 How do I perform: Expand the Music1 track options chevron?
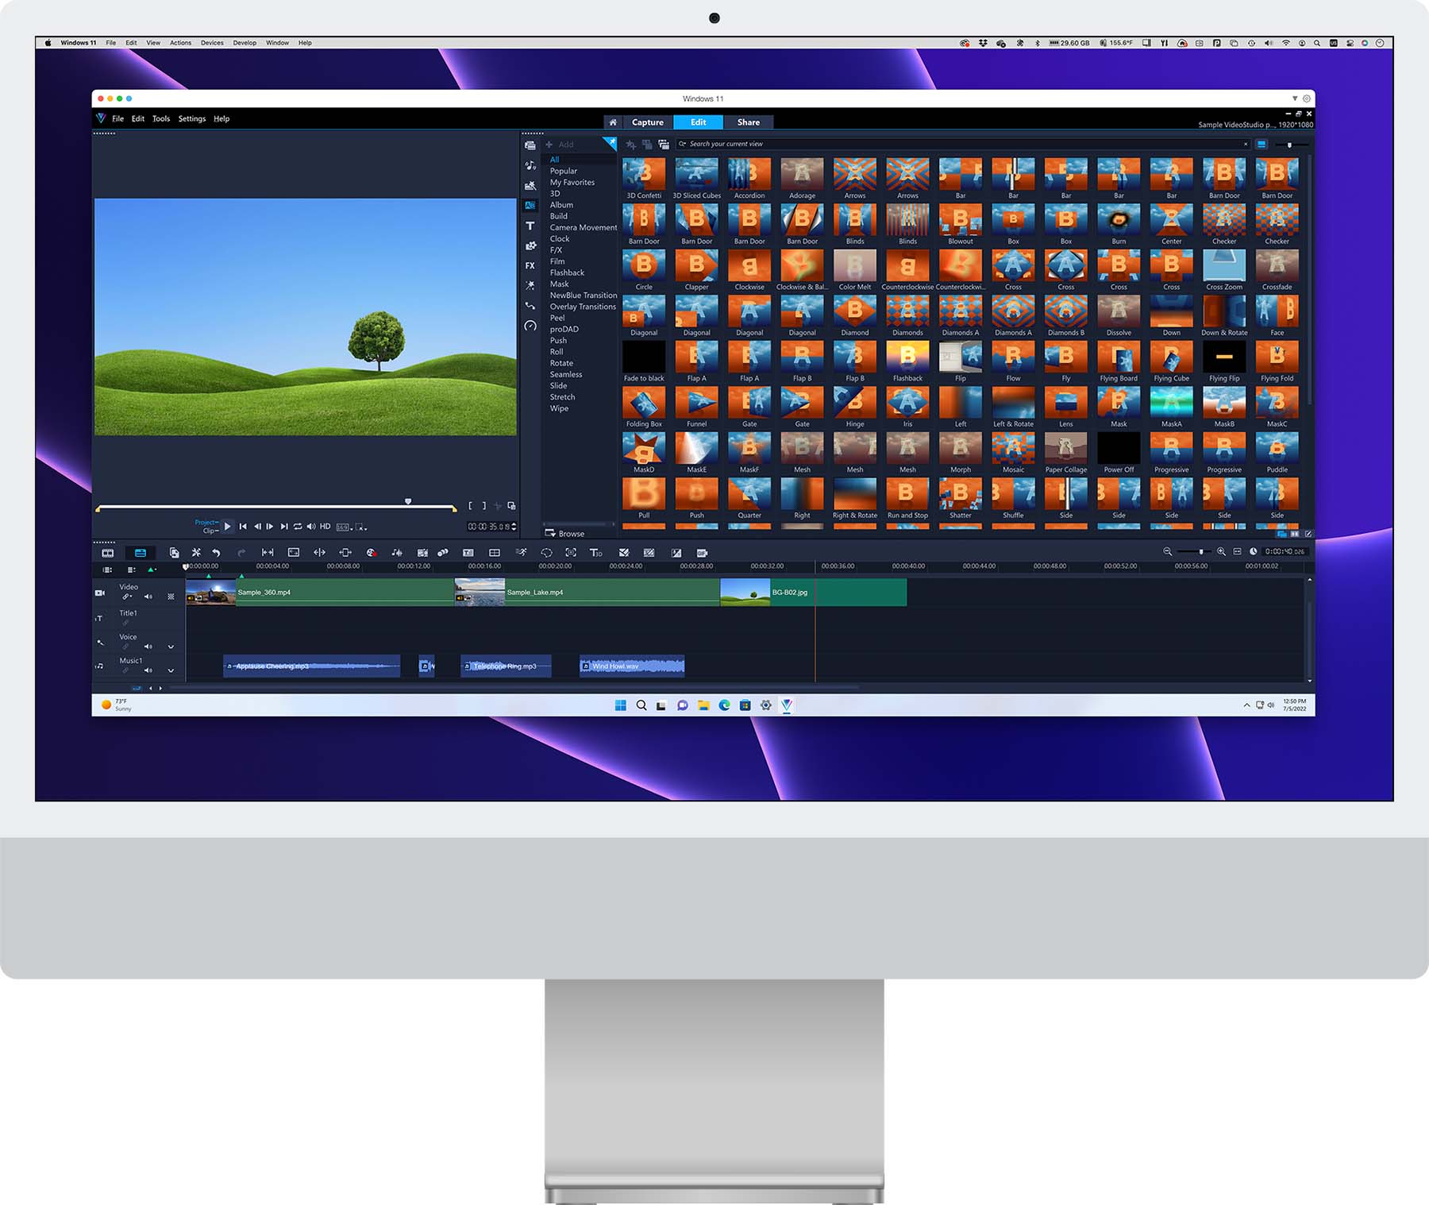tap(170, 670)
